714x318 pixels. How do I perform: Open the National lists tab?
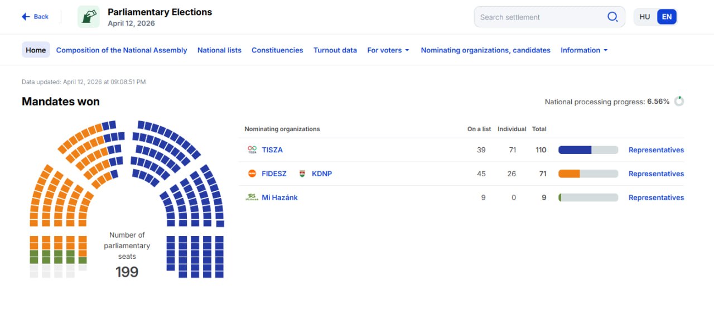(x=219, y=50)
